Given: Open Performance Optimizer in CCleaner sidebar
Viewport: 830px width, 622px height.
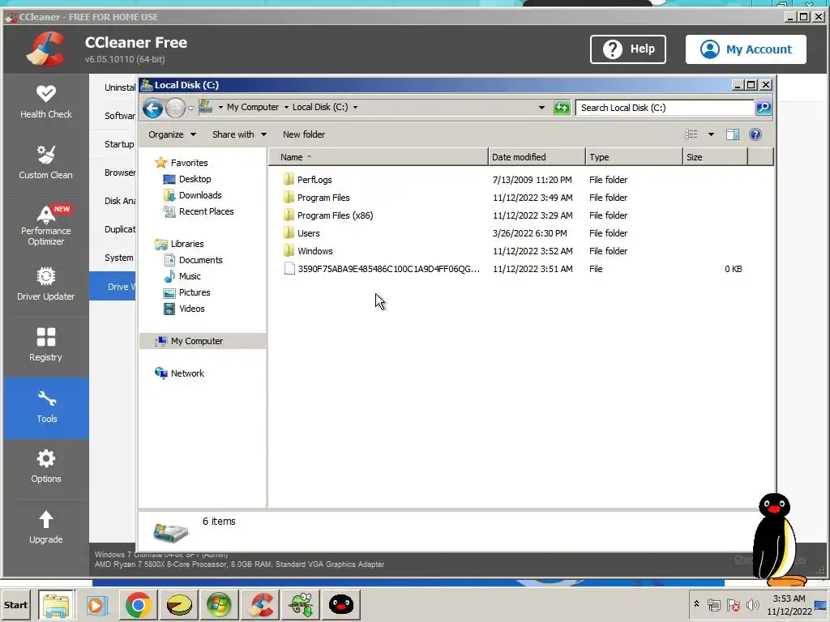Looking at the screenshot, I should coord(46,225).
